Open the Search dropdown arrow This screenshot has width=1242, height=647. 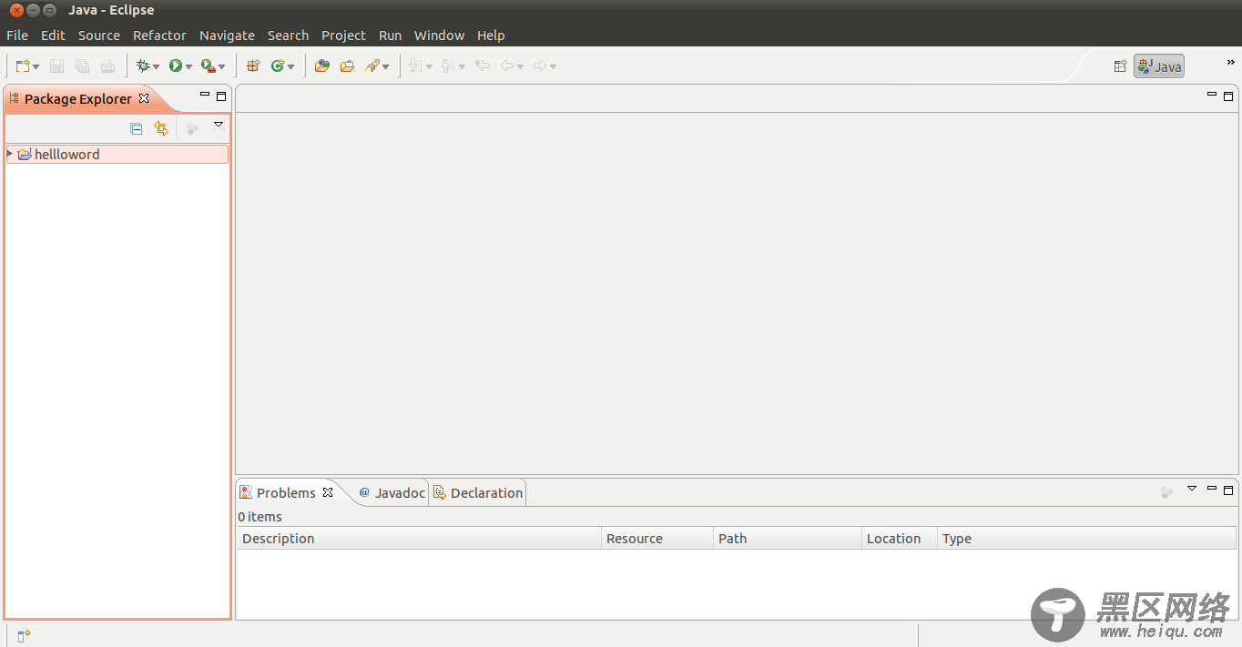pyautogui.click(x=386, y=66)
